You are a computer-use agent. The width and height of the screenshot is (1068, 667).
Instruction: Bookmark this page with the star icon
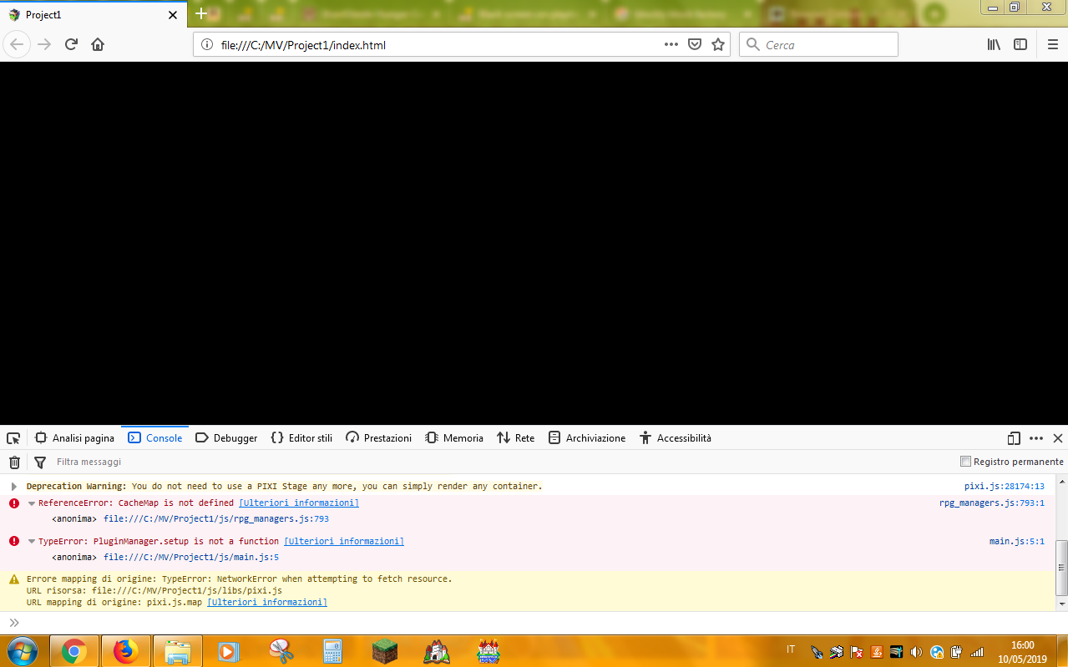tap(718, 44)
